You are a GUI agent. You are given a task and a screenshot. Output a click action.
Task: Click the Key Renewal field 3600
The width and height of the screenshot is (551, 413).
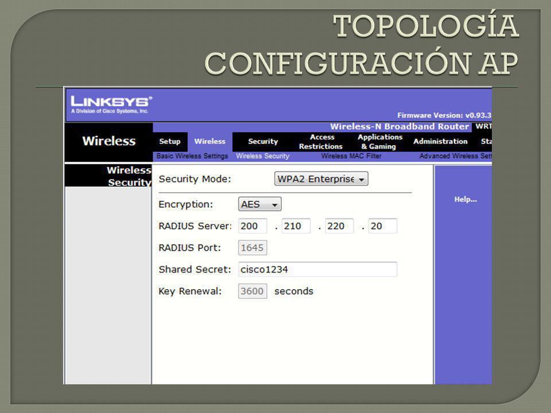click(253, 291)
